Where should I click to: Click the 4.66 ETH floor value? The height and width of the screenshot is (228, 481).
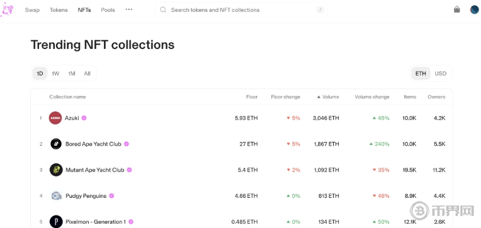click(246, 196)
